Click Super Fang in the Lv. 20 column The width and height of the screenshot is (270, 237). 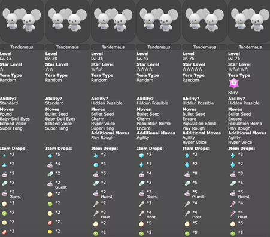[x=56, y=128]
